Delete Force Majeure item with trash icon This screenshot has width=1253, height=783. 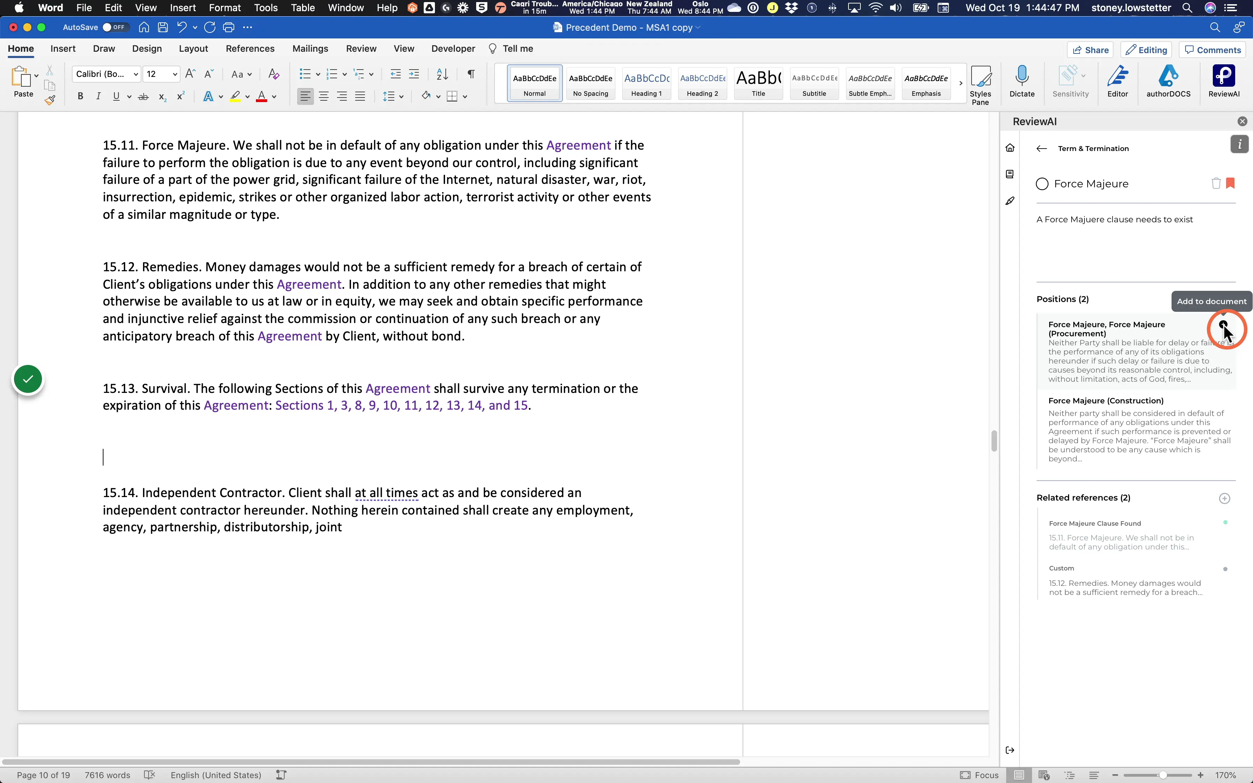[x=1216, y=183]
